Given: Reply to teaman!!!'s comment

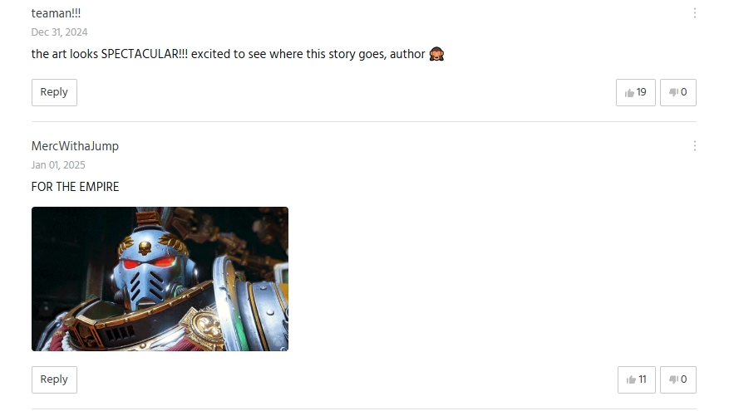Looking at the screenshot, I should [54, 92].
